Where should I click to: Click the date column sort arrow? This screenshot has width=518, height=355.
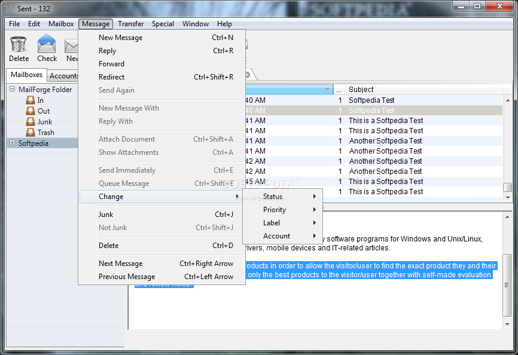pos(327,90)
